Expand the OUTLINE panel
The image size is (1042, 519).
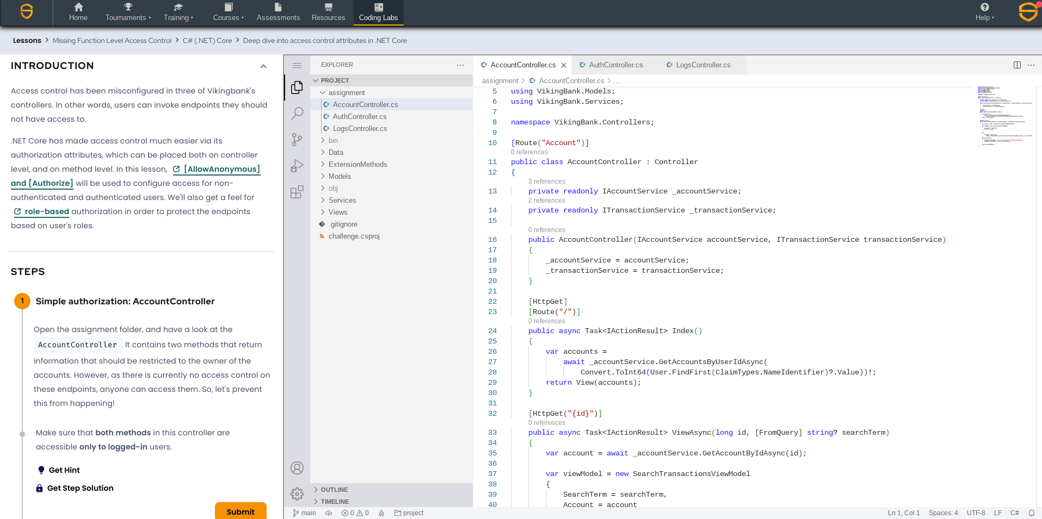tap(334, 490)
